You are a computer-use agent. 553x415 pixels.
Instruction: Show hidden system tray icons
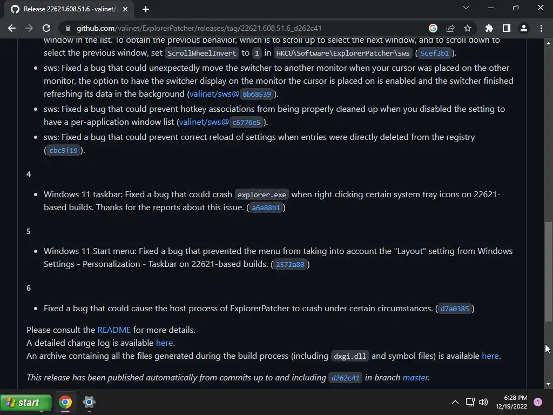click(455, 402)
